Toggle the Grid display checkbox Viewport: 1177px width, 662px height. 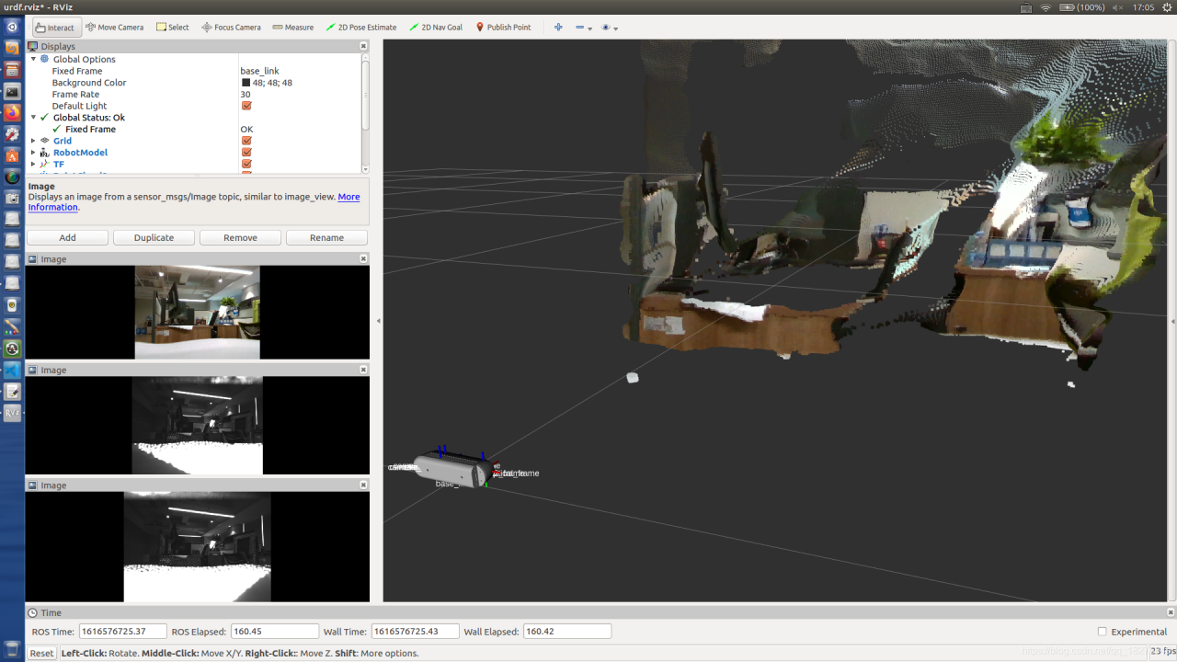pos(246,141)
